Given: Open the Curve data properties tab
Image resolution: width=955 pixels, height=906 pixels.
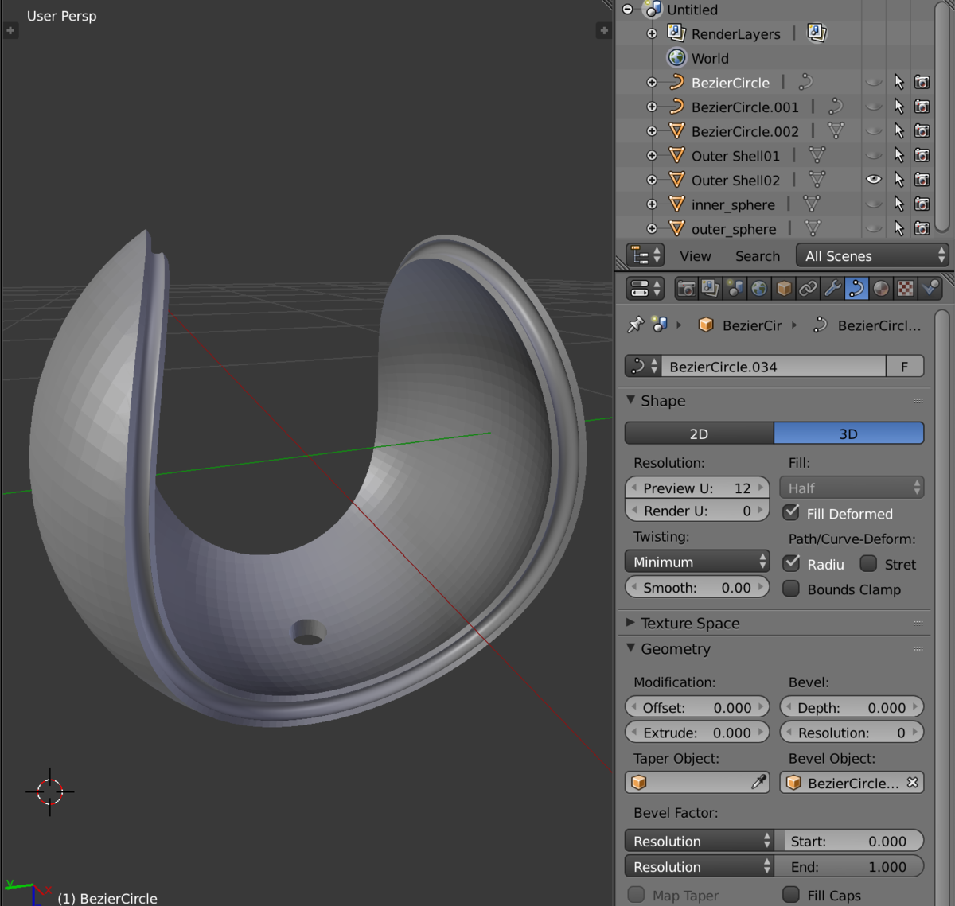Looking at the screenshot, I should [856, 288].
